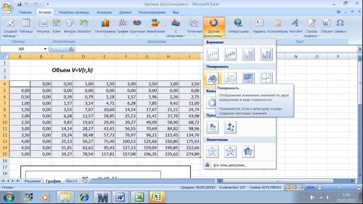Screen dimensions: 363x204
Task: Open the Name Box dropdown arrow
Action: coord(45,49)
